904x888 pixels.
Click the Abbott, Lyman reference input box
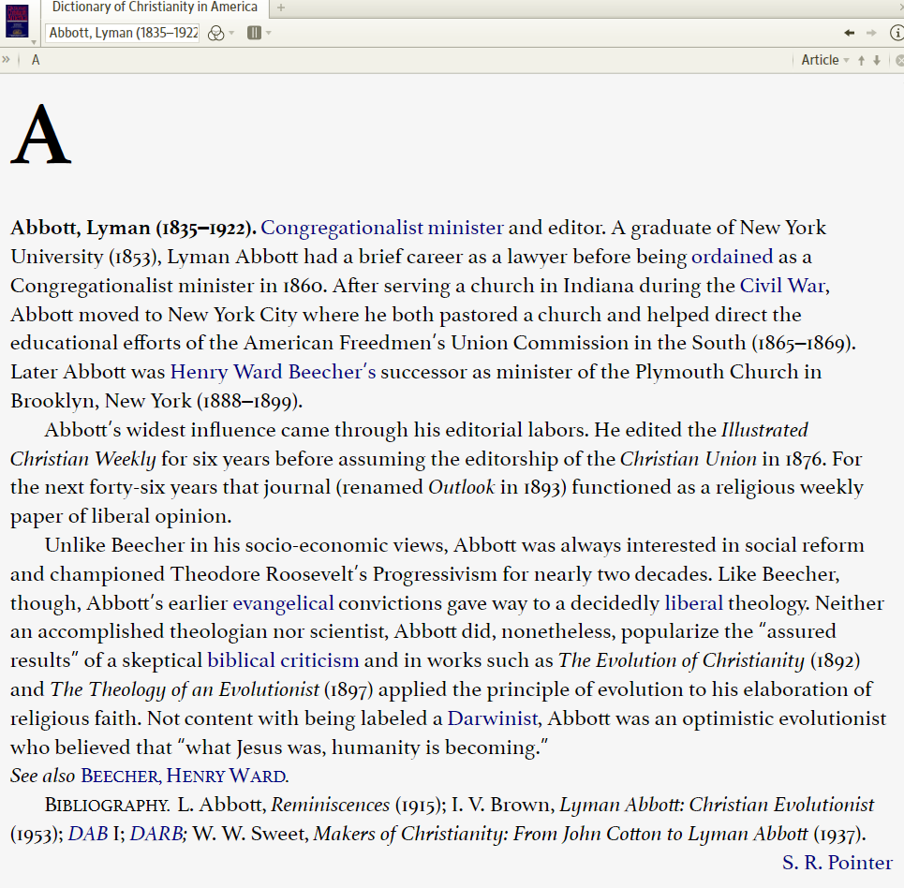123,33
